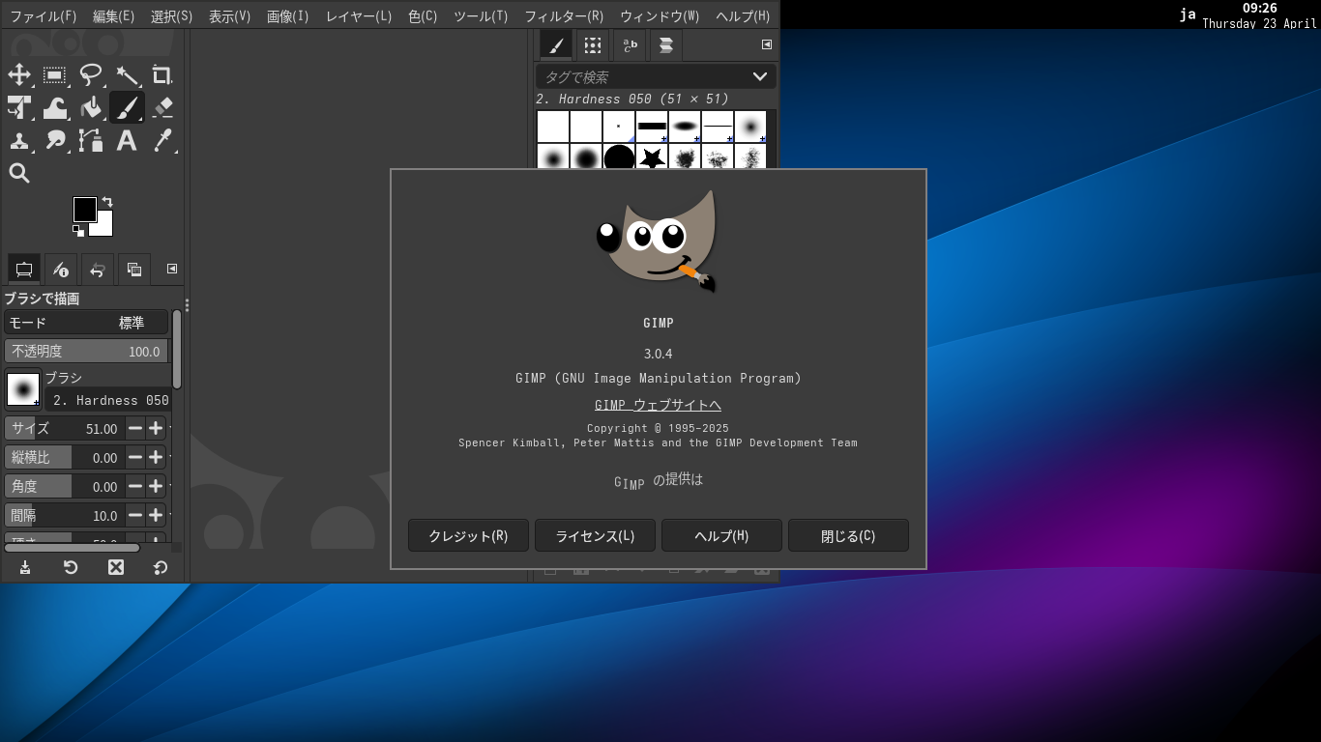Open the レイヤー menu
The width and height of the screenshot is (1321, 742).
(x=358, y=15)
